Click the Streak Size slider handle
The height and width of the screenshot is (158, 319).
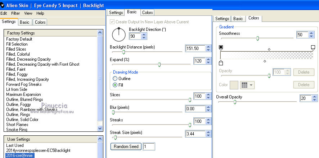(115, 138)
